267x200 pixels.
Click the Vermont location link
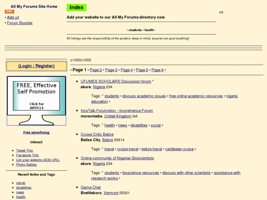[x=111, y=193]
